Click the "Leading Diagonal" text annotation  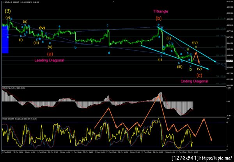[49, 61]
